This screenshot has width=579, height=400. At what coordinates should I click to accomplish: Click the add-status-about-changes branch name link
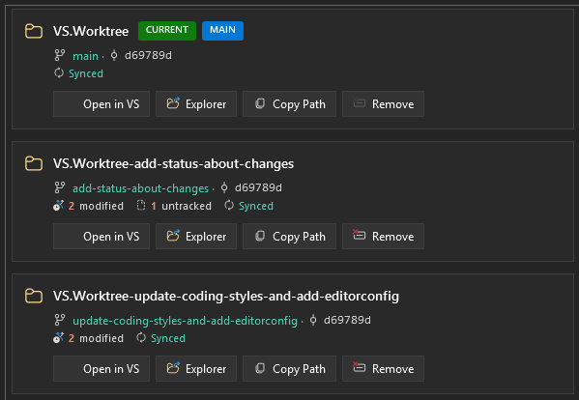(x=141, y=188)
